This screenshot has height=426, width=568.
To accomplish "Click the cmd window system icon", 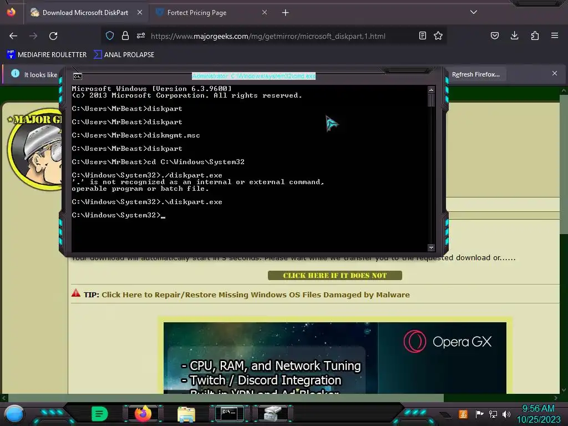I will click(x=78, y=77).
